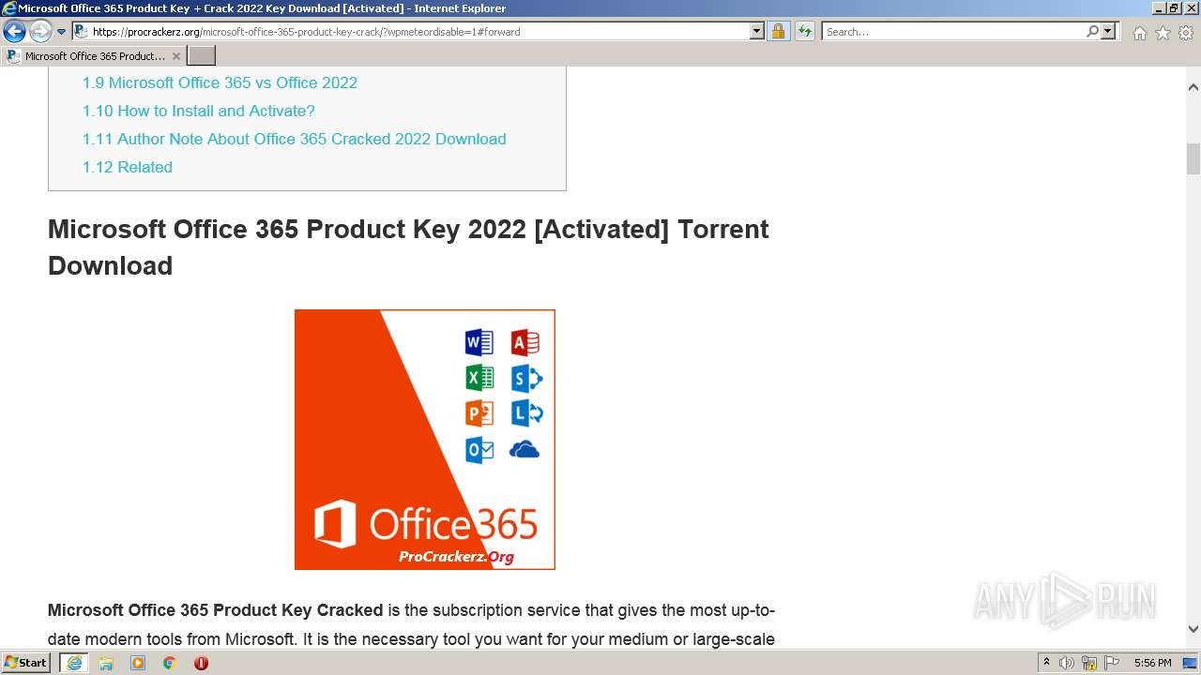Expand the address bar autocomplete dropdown

pos(757,32)
